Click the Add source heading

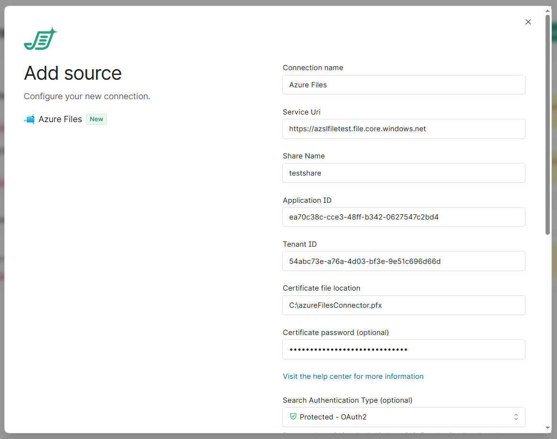coord(73,73)
